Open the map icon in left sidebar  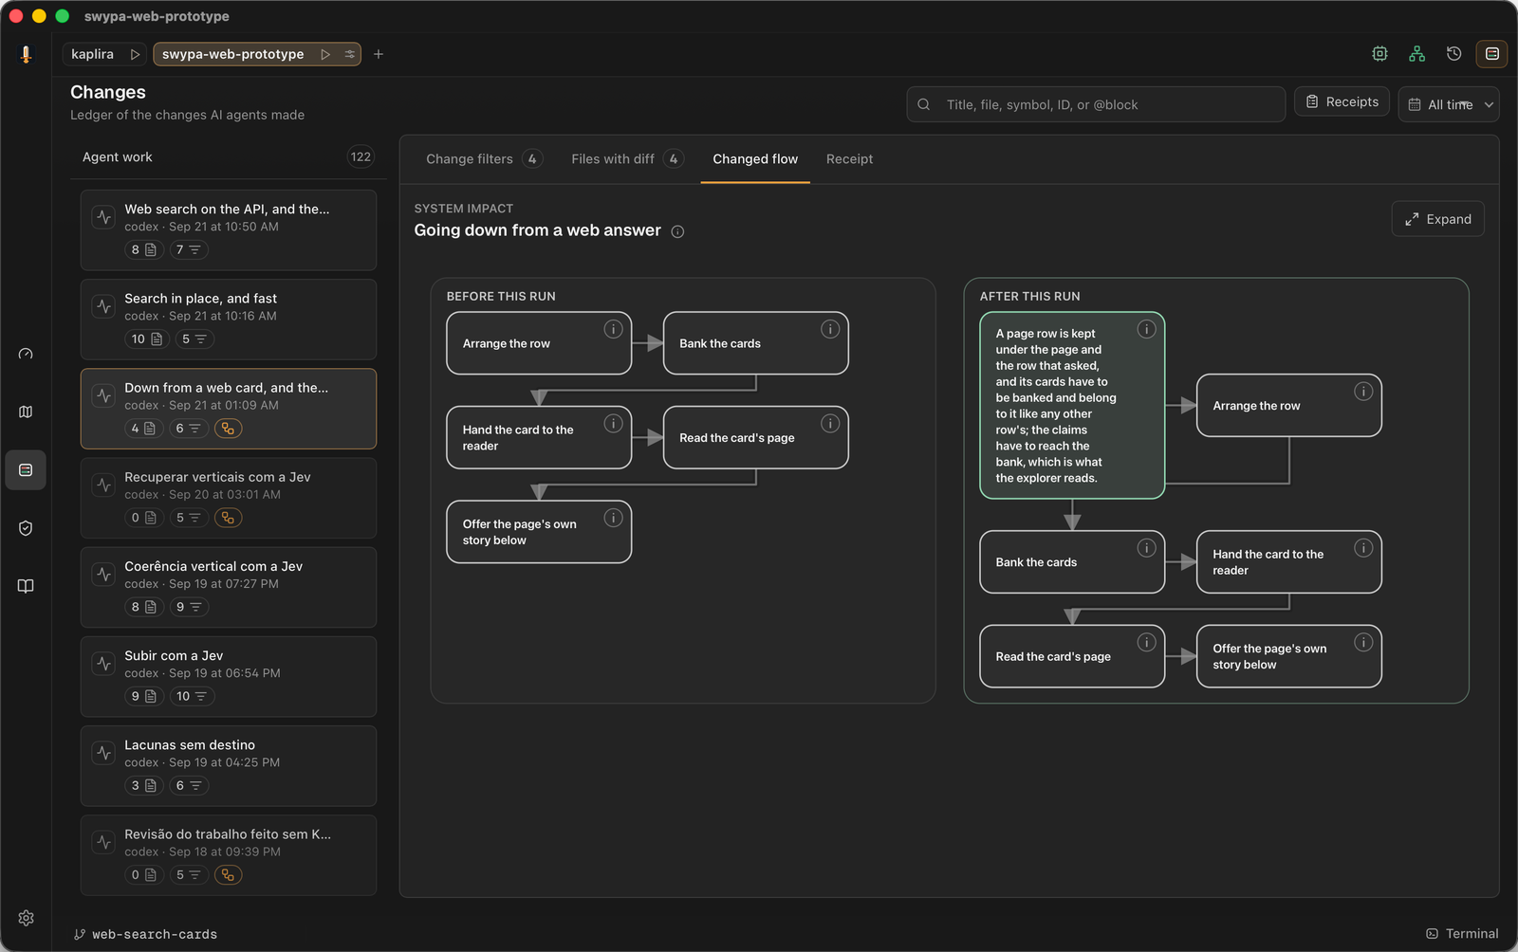point(26,412)
